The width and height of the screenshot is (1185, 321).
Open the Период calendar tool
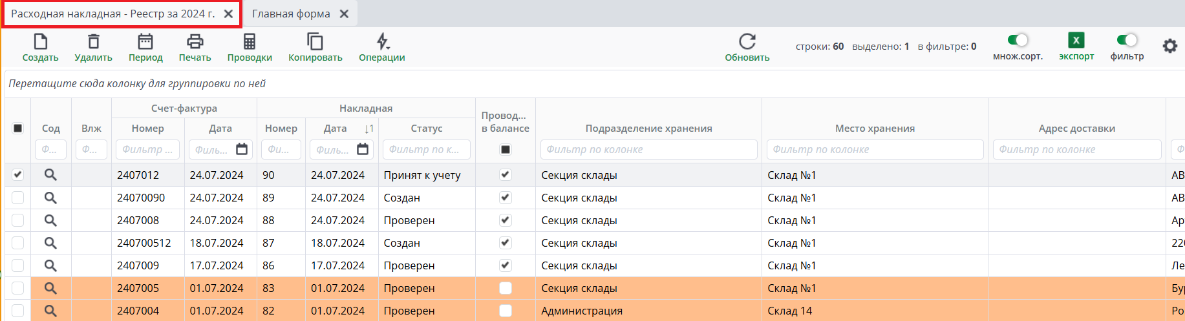145,42
